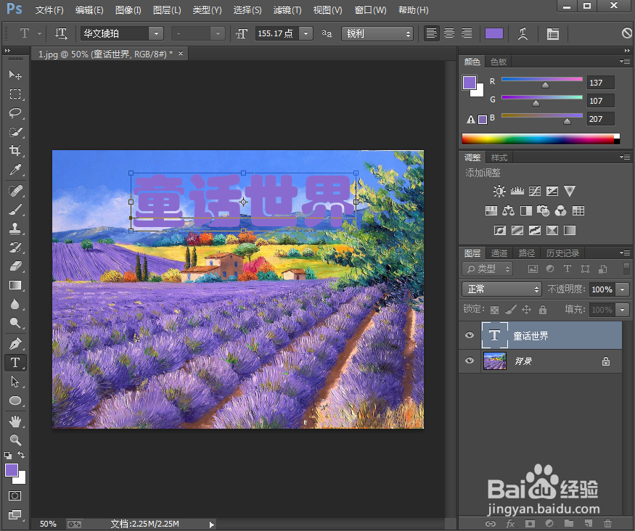Screen dimensions: 635x531
Task: Open the layer filter 类型 dropdown
Action: (x=487, y=268)
